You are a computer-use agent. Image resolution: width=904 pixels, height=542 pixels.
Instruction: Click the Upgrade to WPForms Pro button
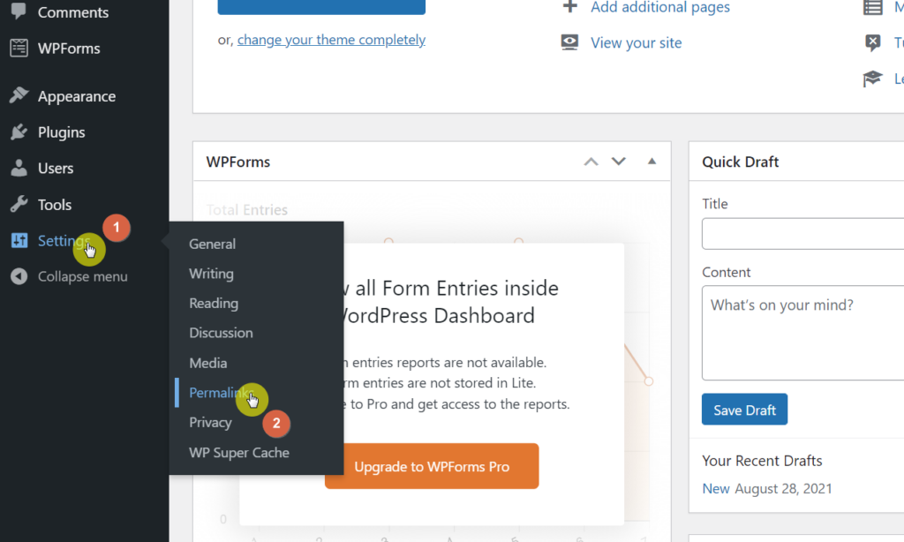coord(432,466)
